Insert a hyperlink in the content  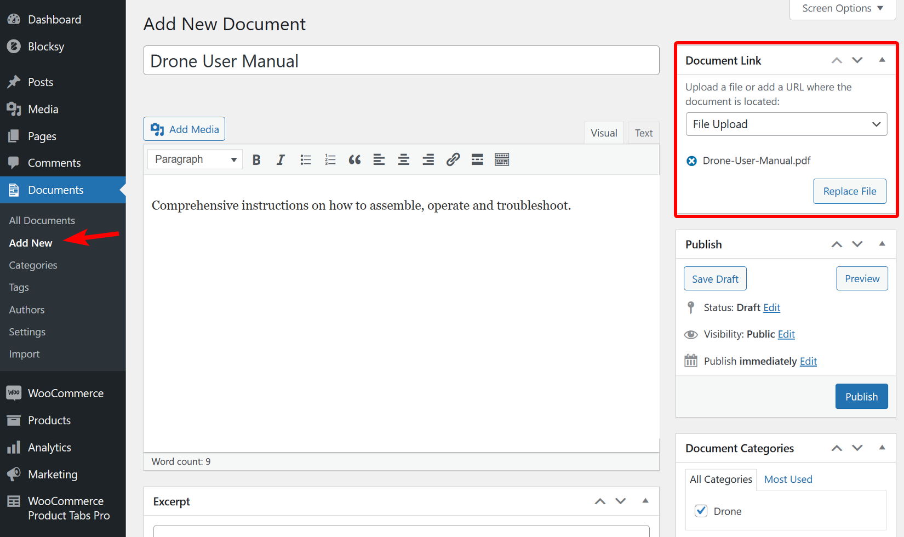pyautogui.click(x=453, y=159)
